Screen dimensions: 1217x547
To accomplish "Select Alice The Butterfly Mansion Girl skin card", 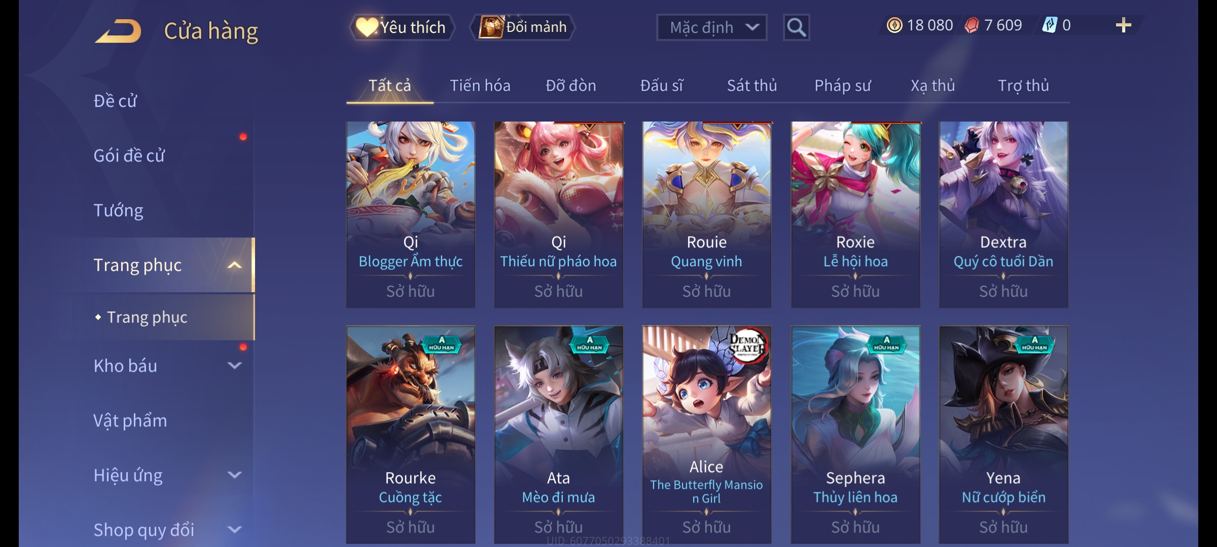I will point(706,435).
